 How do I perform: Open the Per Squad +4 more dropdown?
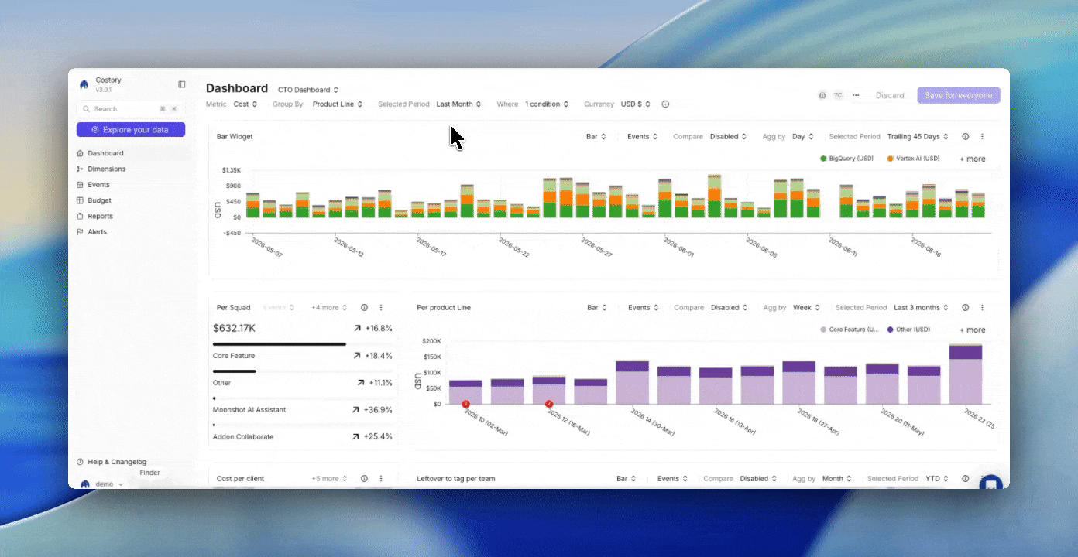(x=329, y=307)
